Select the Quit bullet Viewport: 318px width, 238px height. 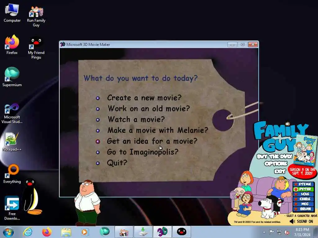click(x=98, y=163)
